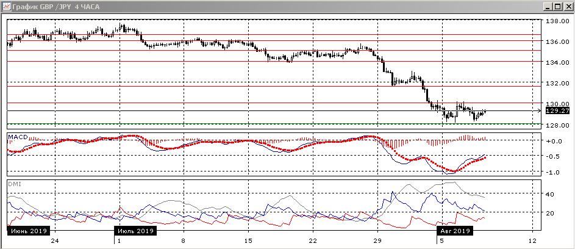Click the date 15 on time axis
This screenshot has width=575, height=249.
248,241
